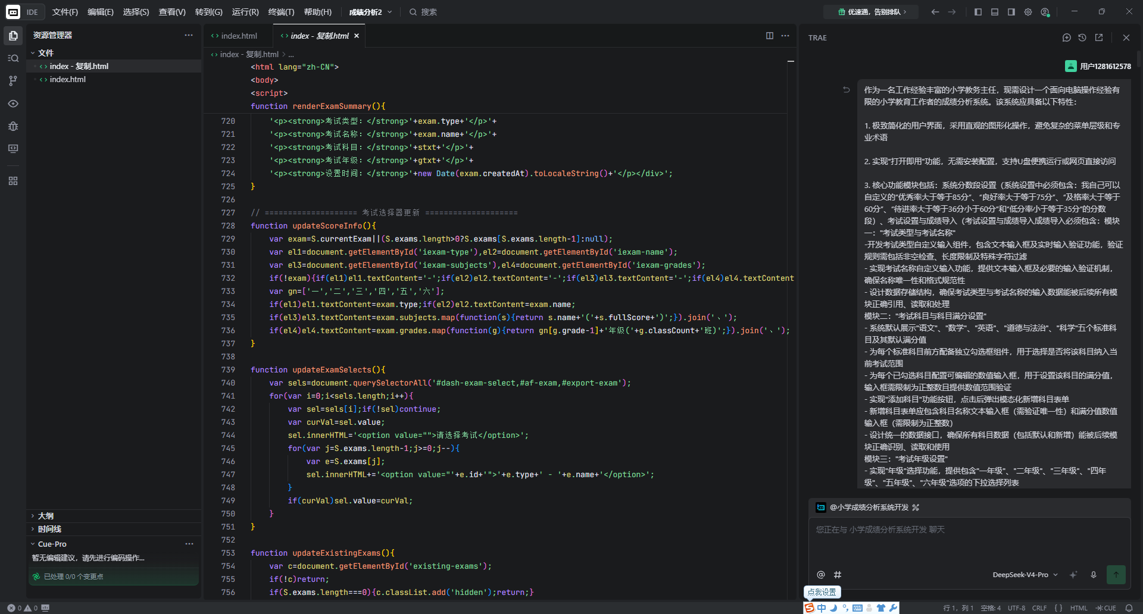This screenshot has width=1143, height=614.
Task: Click the # context icon in chat input
Action: click(x=838, y=575)
